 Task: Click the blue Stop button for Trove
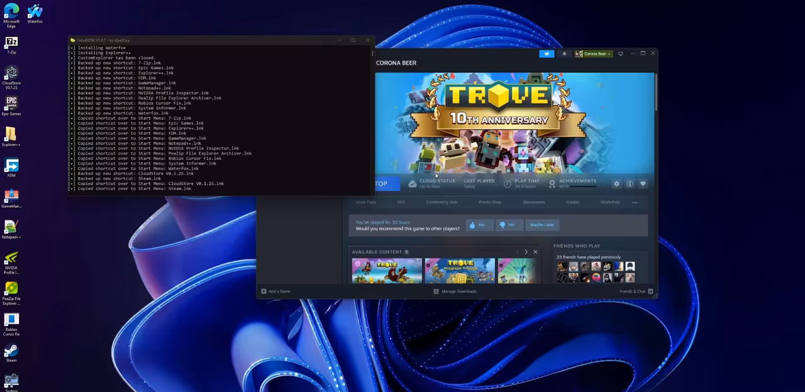pyautogui.click(x=387, y=183)
